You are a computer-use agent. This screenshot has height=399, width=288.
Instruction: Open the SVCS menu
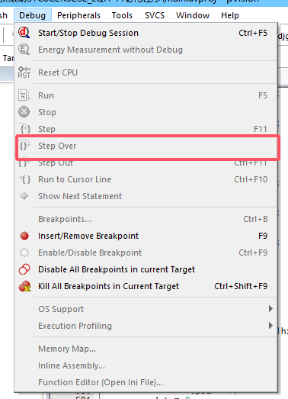click(x=155, y=15)
